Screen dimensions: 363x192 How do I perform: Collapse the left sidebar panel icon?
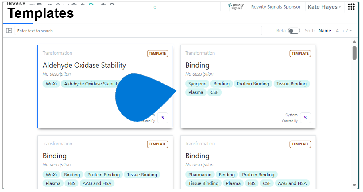click(9, 31)
